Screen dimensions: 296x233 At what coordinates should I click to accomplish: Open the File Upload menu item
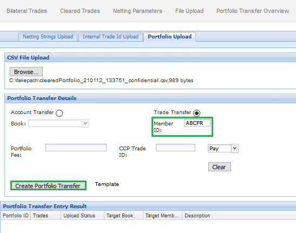(x=189, y=11)
